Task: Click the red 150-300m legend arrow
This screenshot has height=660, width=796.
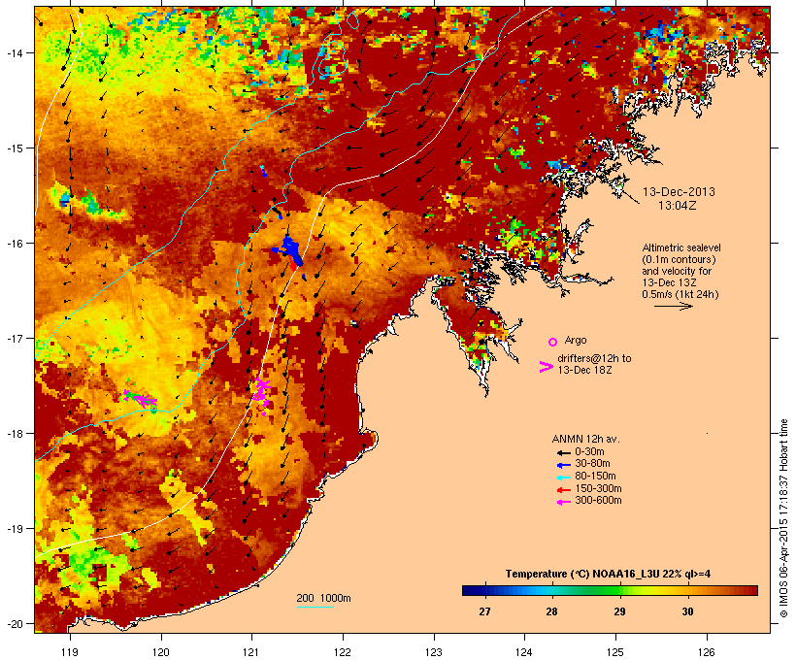Action: [x=563, y=489]
